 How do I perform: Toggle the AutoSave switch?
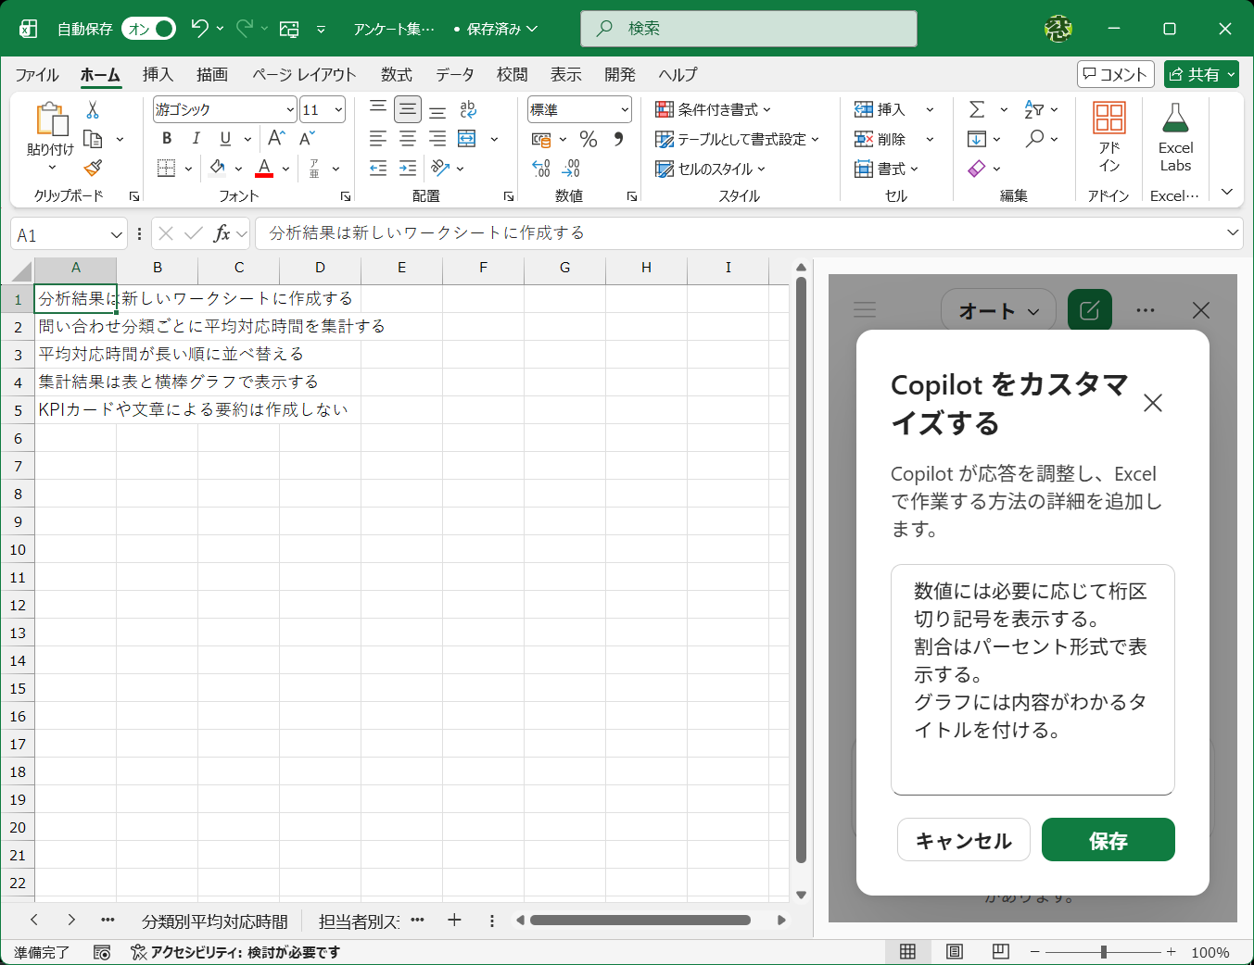tap(148, 29)
